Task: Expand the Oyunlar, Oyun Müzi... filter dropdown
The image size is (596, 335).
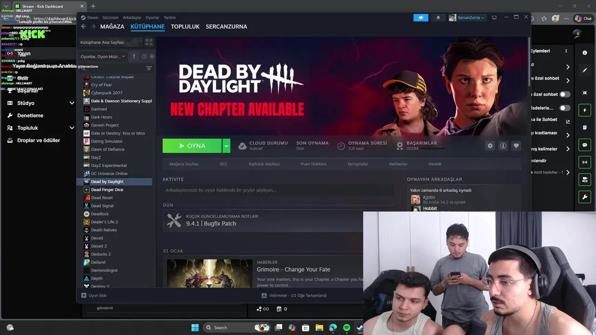Action: pyautogui.click(x=103, y=56)
